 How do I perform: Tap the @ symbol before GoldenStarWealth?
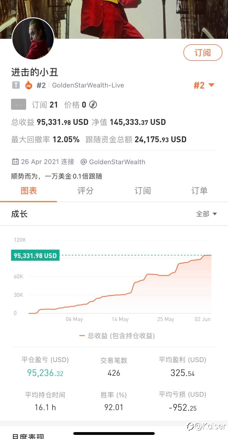(83, 162)
